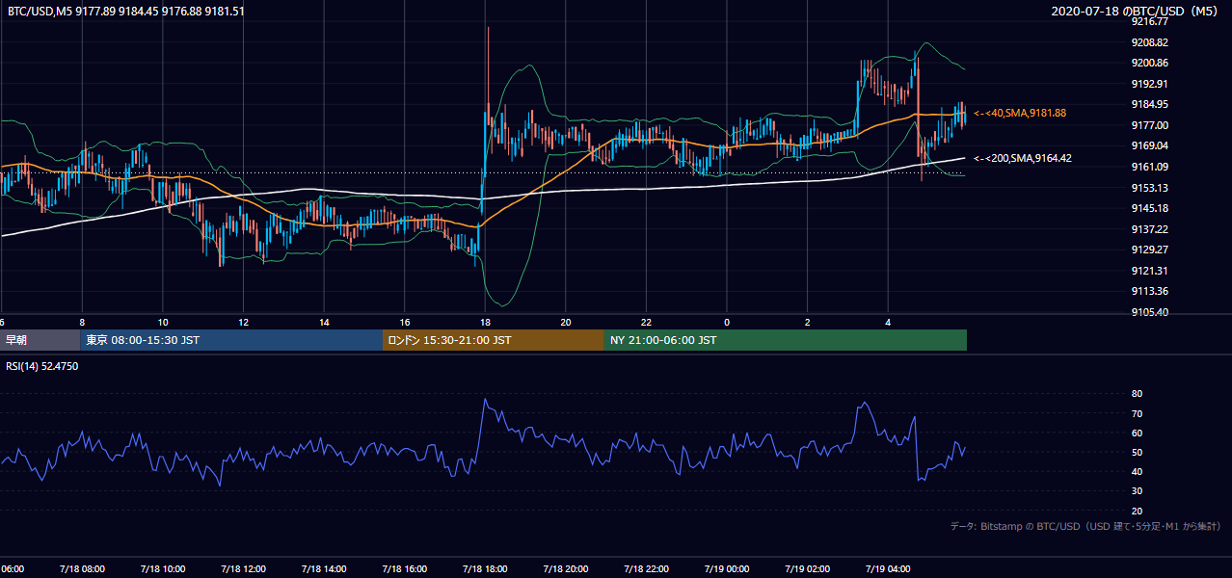This screenshot has height=578, width=1232.
Task: Click hour tick 8 under price chart
Action: (x=82, y=322)
